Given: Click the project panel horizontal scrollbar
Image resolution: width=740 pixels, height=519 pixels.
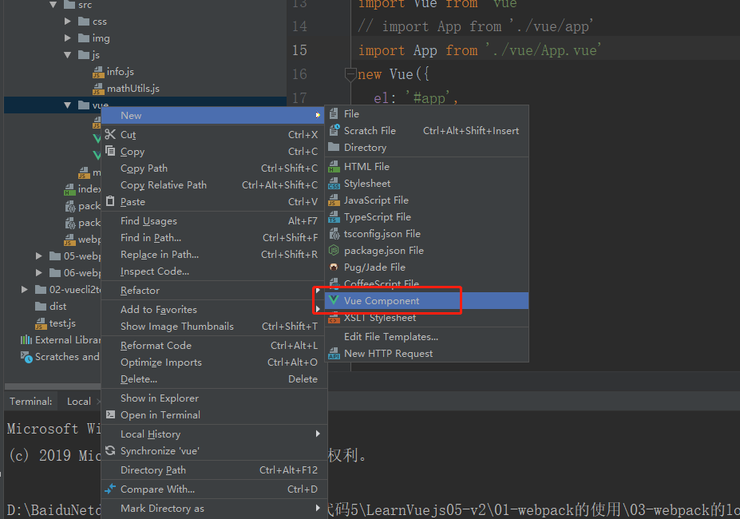Looking at the screenshot, I should 52,386.
